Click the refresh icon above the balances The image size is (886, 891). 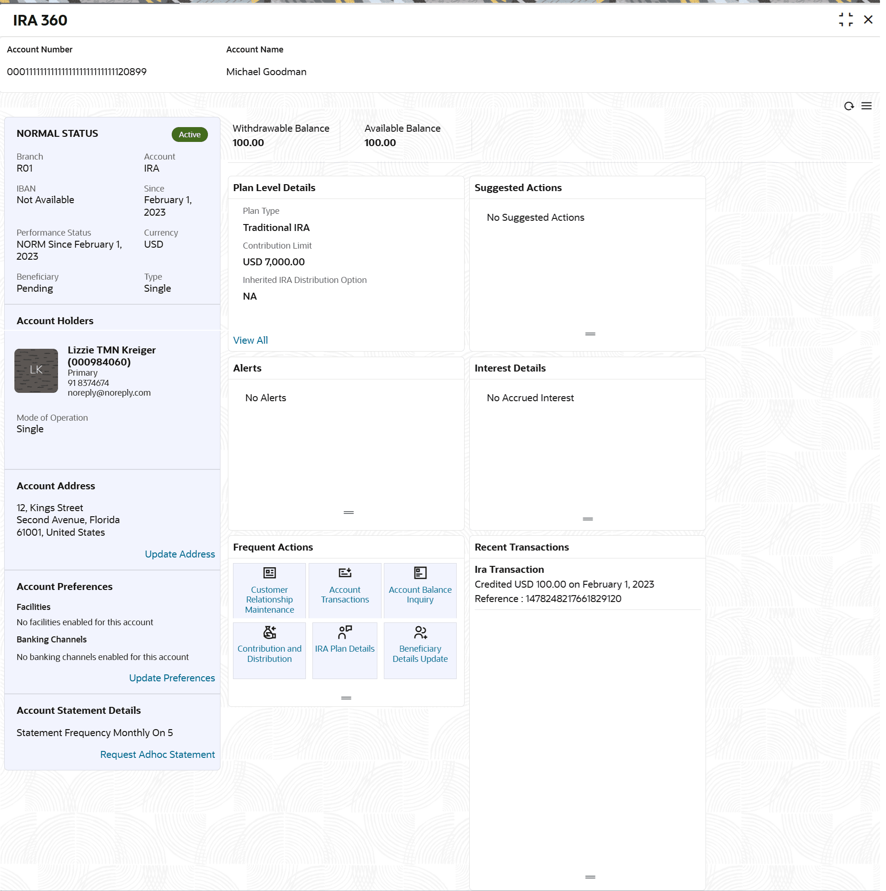coord(849,106)
